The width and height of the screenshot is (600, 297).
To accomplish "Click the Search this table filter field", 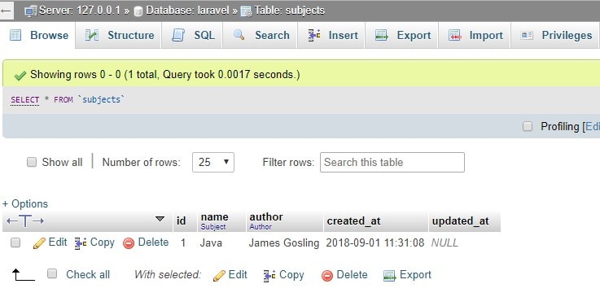I will (x=392, y=162).
